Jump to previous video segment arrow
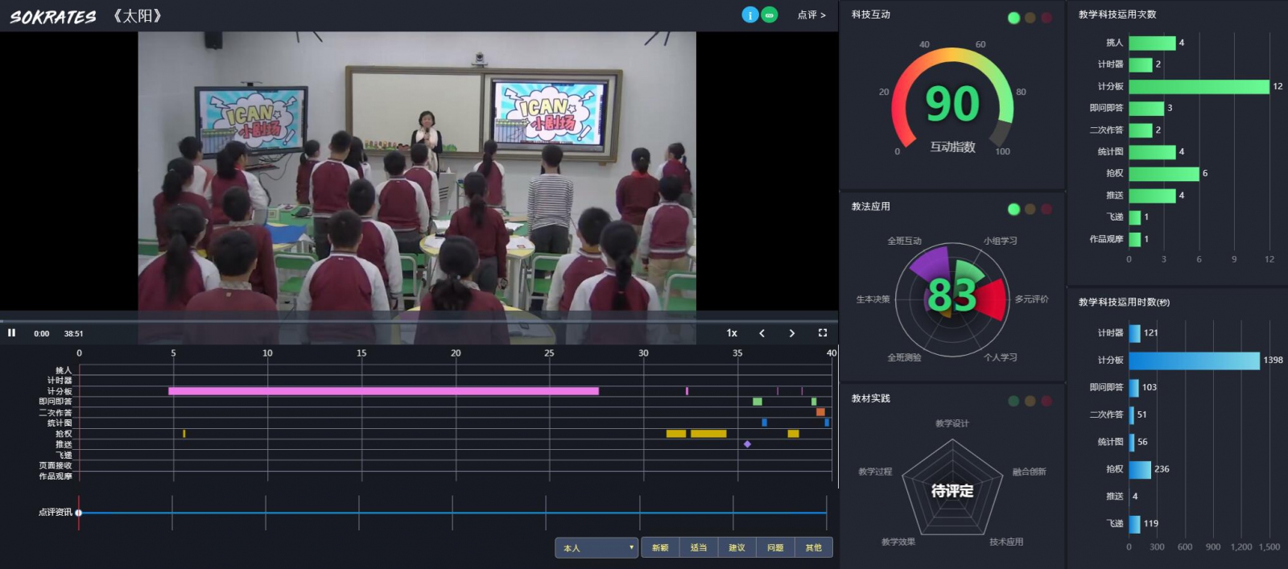 click(x=762, y=332)
